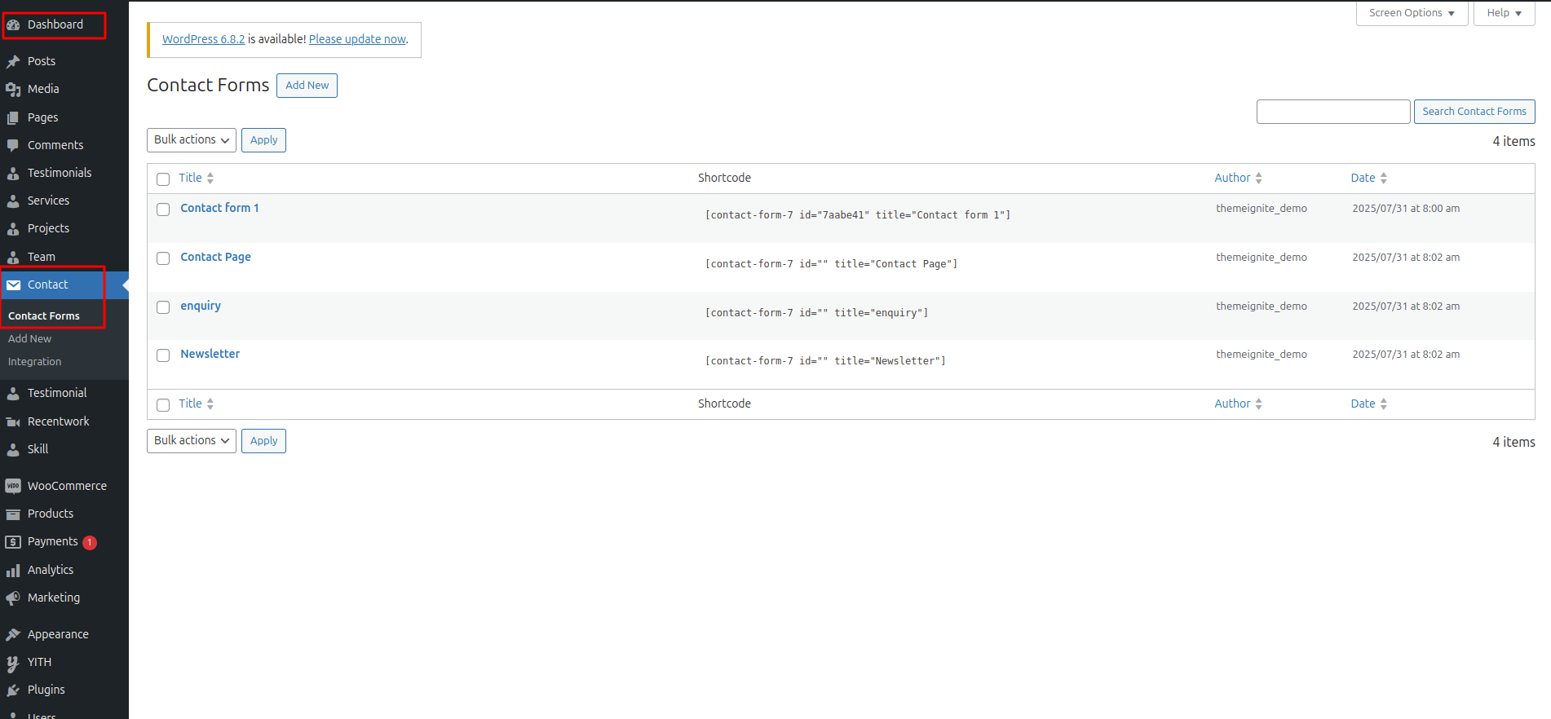
Task: Check the Contact Page row checkbox
Action: click(163, 258)
